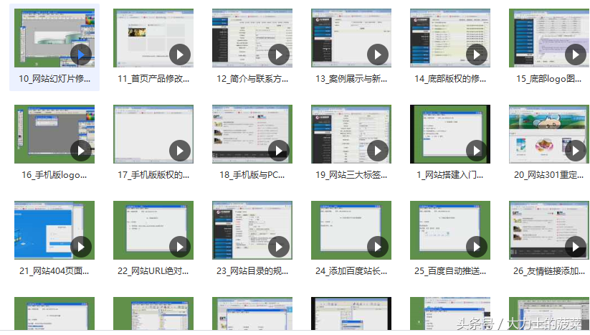This screenshot has width=590, height=335.
Task: Play video 25_百度自动推送...
Action: (477, 247)
